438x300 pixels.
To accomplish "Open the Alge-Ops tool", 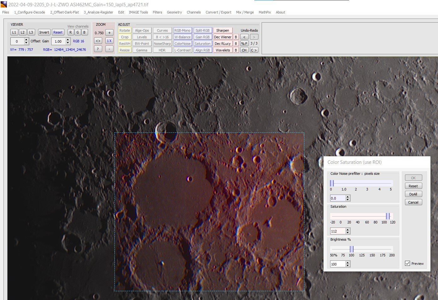I will [142, 30].
